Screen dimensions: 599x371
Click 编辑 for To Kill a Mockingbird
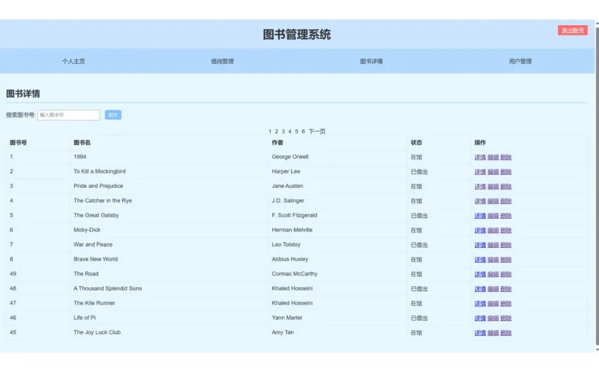pyautogui.click(x=493, y=171)
